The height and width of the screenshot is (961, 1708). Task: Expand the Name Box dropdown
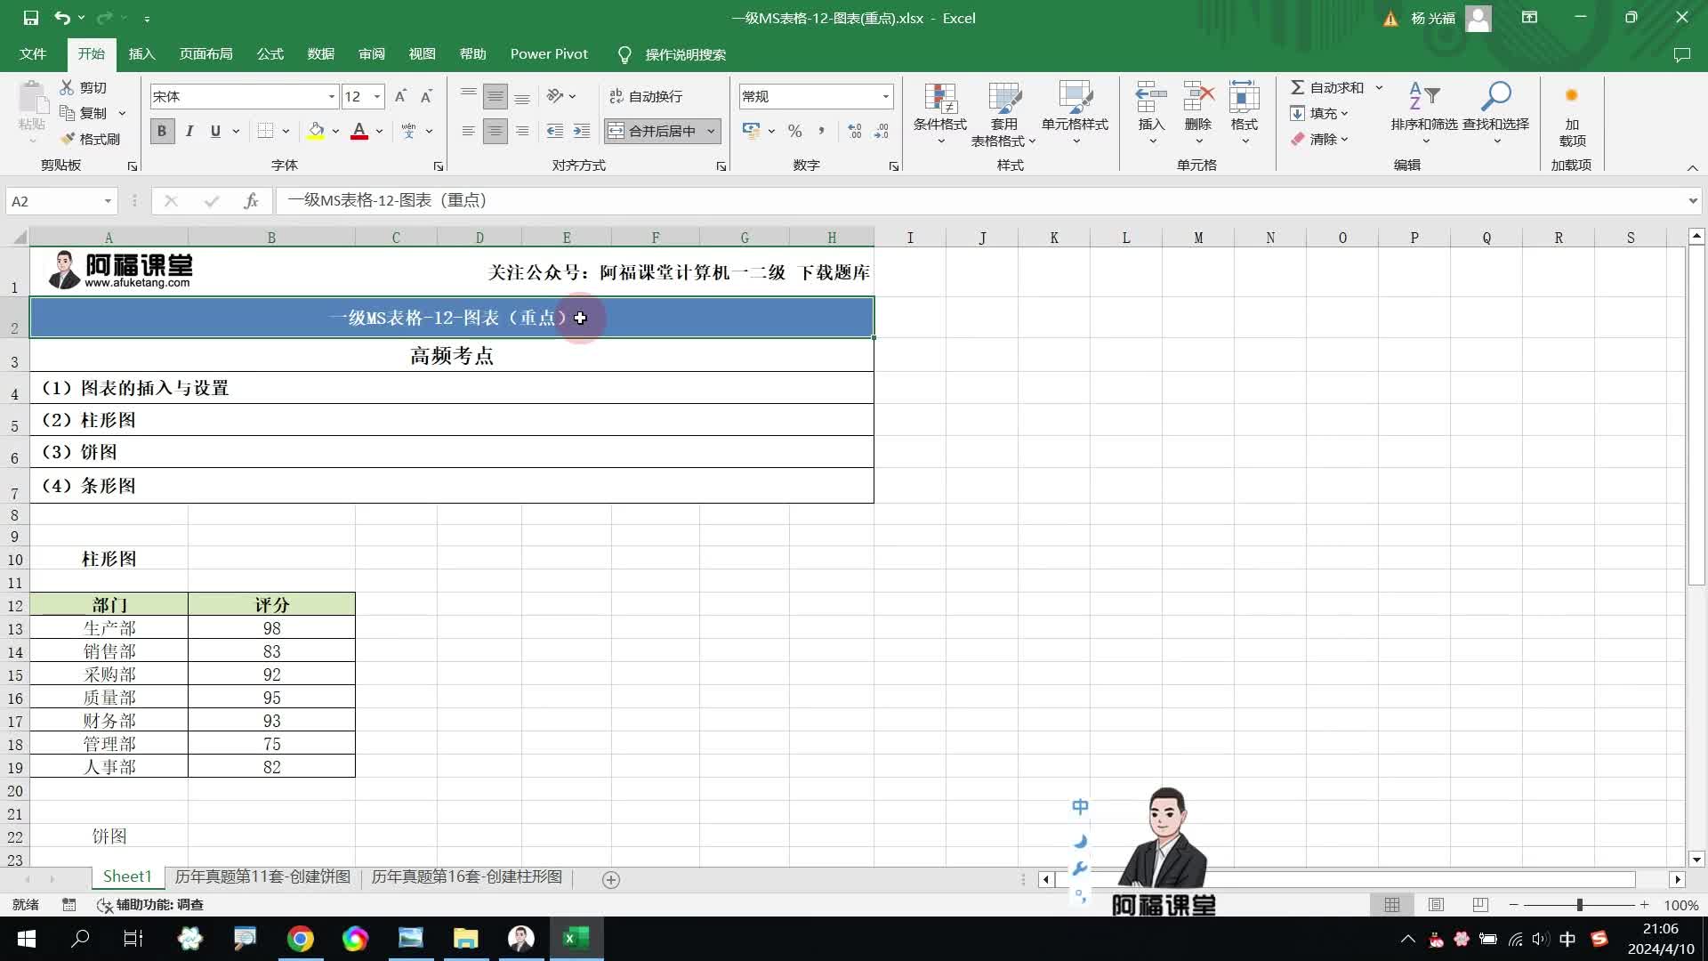click(x=108, y=201)
